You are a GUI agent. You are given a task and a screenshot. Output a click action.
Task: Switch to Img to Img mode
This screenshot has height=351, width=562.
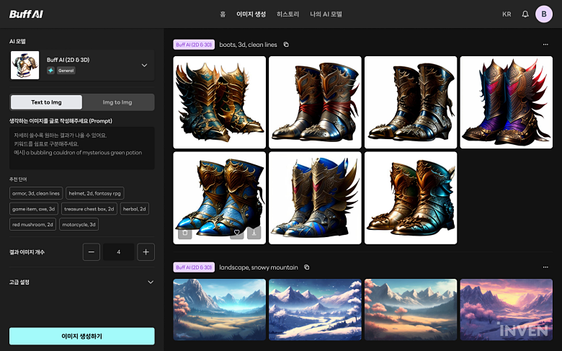click(x=117, y=102)
